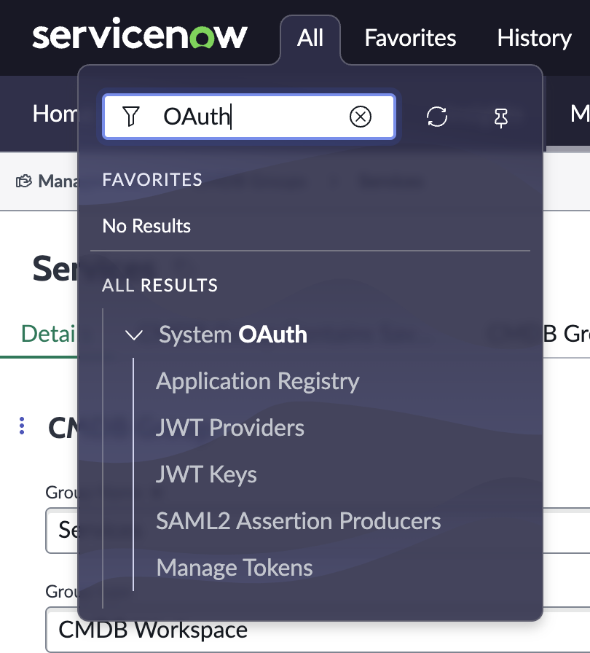This screenshot has width=590, height=653.
Task: Open the All menu tab
Action: tap(310, 39)
